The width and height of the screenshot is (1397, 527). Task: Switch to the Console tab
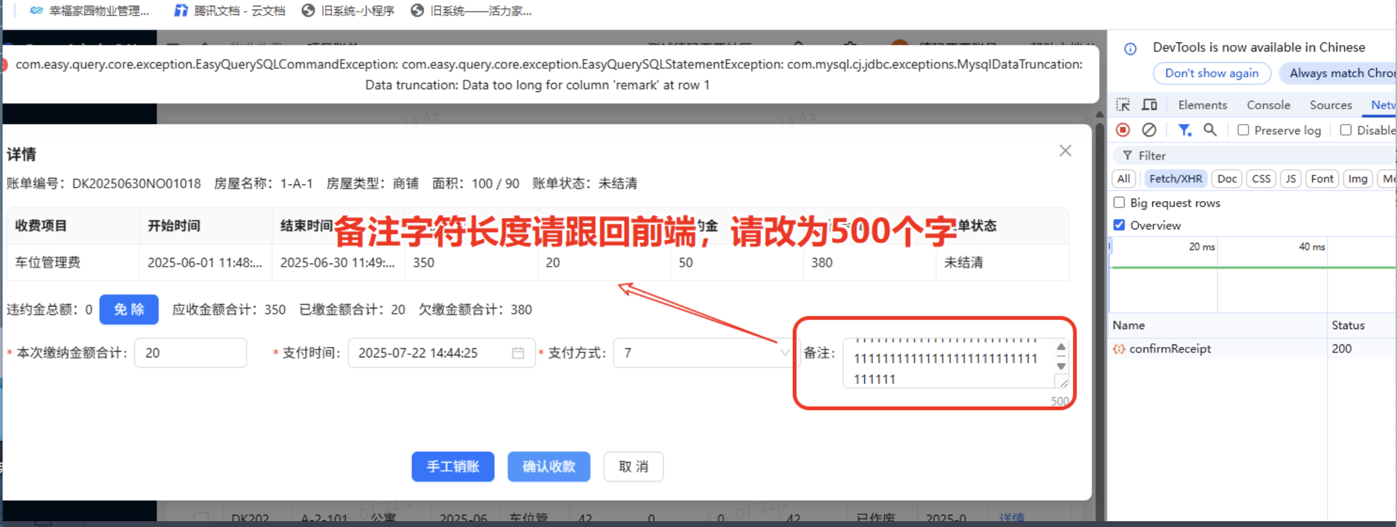pos(1268,105)
